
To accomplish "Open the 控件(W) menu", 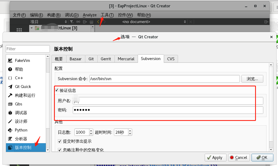I will point(125,15).
